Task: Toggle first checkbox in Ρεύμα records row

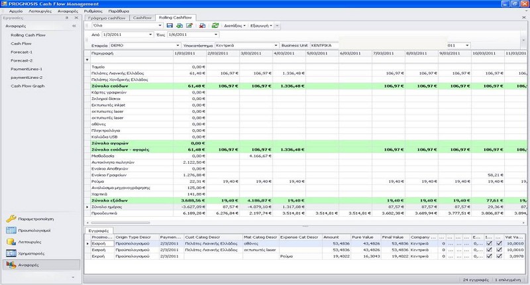Action: (x=488, y=255)
